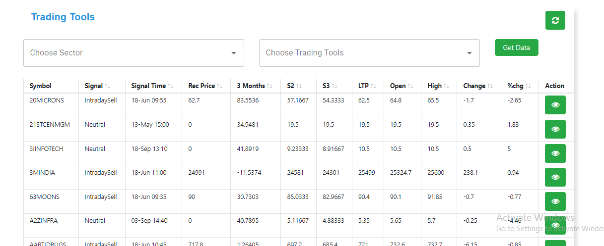
Task: Click %chg value 0.94
Action: pyautogui.click(x=513, y=173)
